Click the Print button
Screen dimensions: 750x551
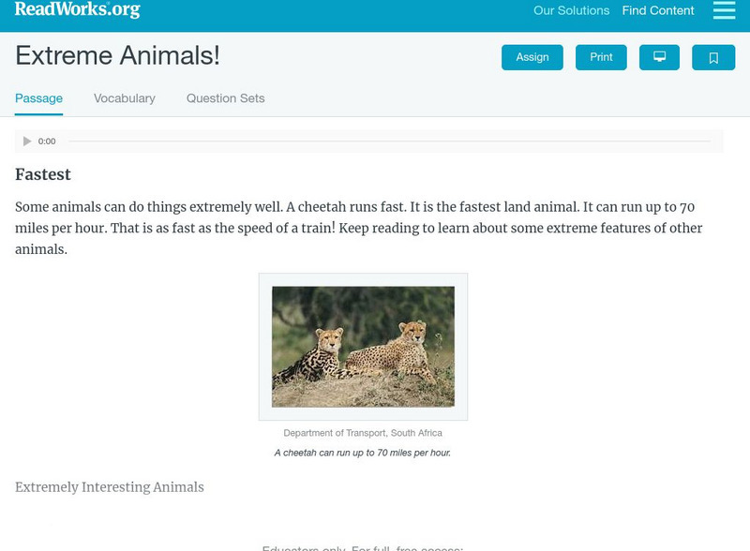pyautogui.click(x=601, y=57)
